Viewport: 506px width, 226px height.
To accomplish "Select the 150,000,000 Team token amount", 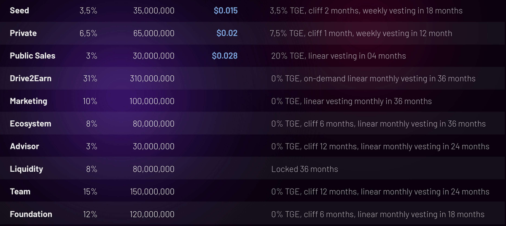I will tap(153, 191).
